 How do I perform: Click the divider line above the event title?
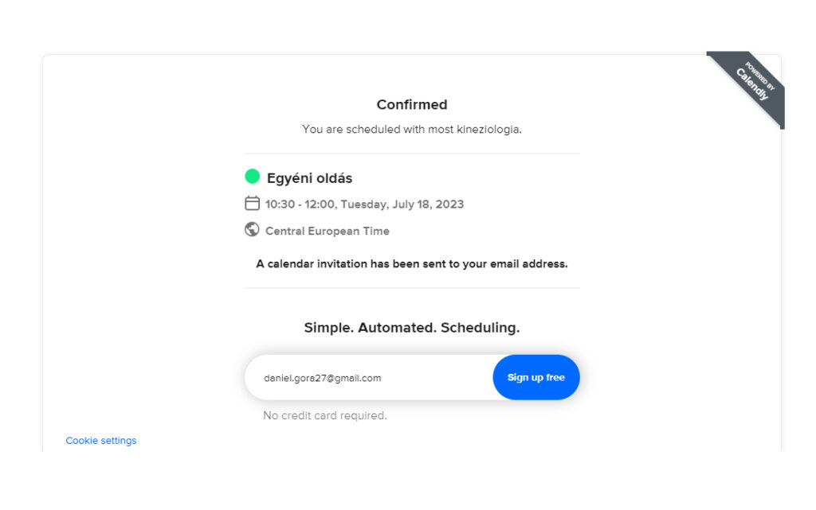412,154
